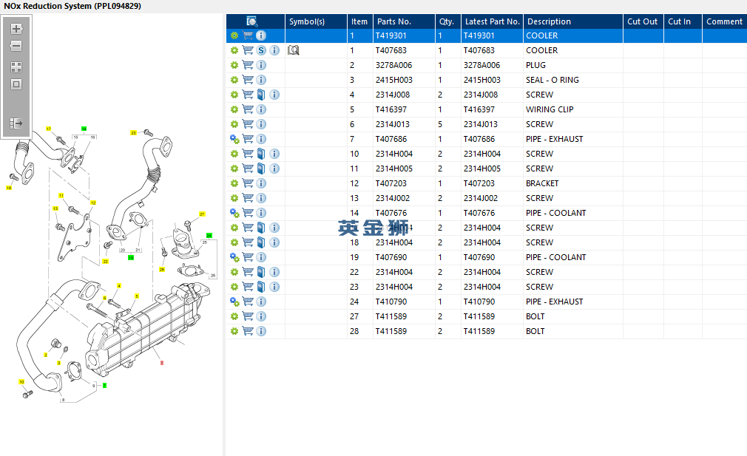Select parts number T407690 cell
This screenshot has width=747, height=456.
pos(404,256)
